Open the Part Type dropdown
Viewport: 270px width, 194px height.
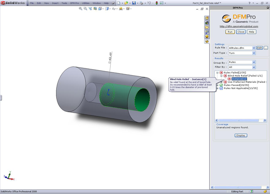(x=254, y=53)
